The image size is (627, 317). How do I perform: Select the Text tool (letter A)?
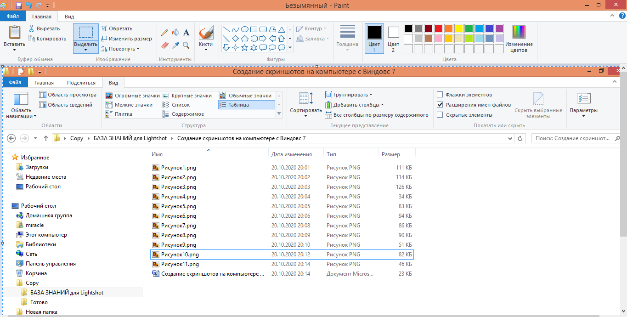pos(186,33)
